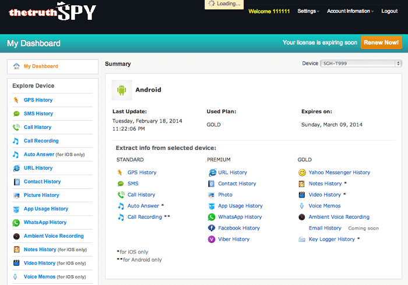Open URL History link in Premium column
This screenshot has width=408, height=285.
pyautogui.click(x=233, y=173)
